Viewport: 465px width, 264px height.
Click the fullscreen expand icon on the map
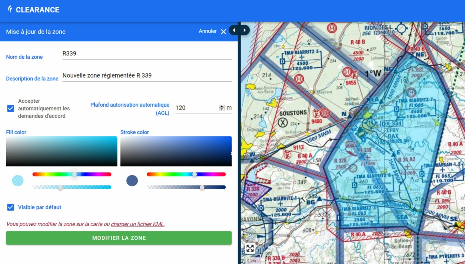[x=250, y=248]
